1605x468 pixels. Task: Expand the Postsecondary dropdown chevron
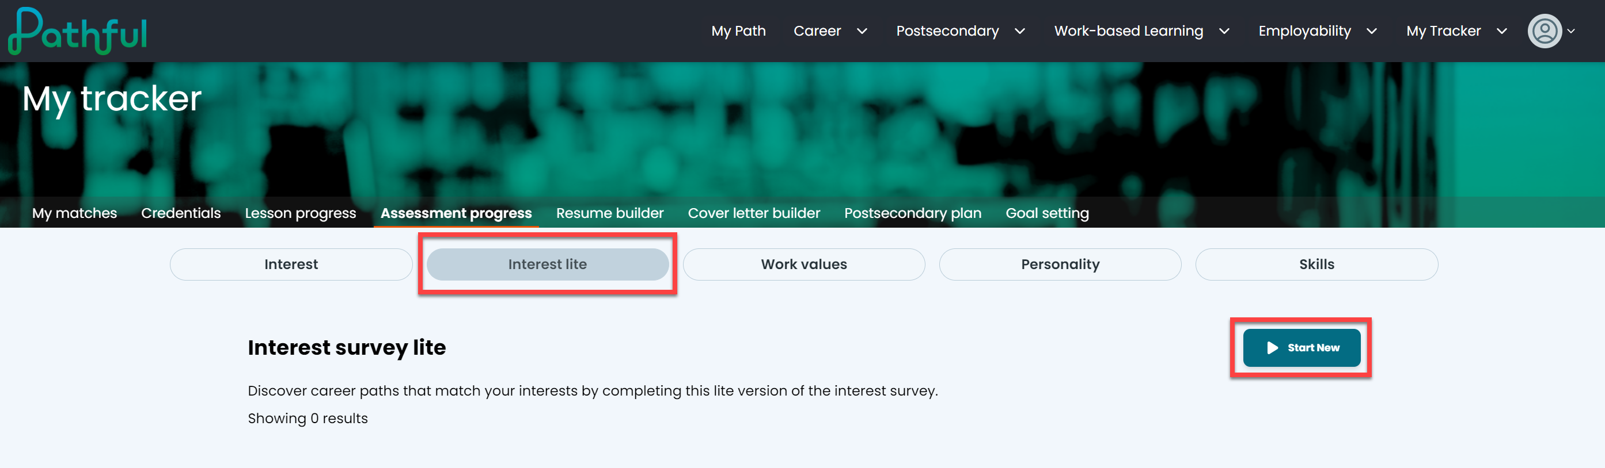coord(1020,31)
